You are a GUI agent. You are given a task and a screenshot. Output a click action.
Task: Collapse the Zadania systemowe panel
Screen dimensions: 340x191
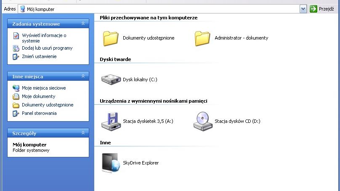click(83, 24)
